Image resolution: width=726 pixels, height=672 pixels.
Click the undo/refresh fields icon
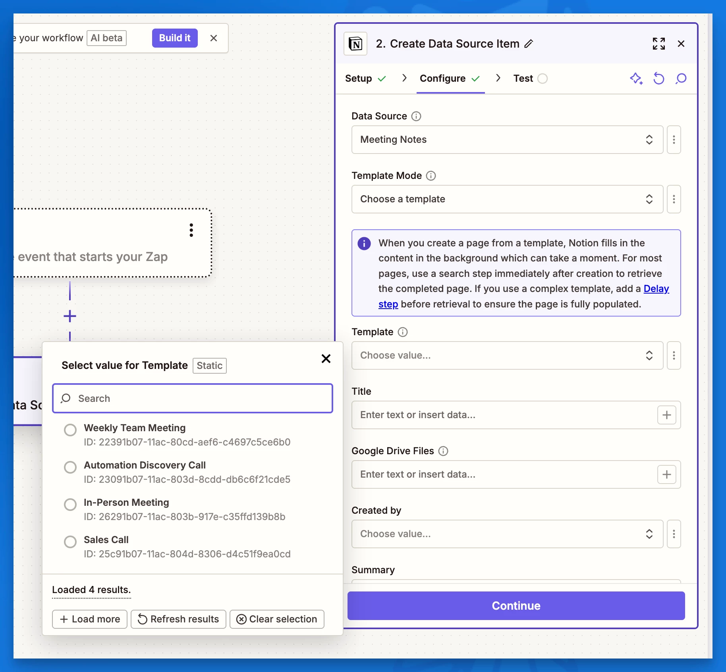tap(658, 79)
